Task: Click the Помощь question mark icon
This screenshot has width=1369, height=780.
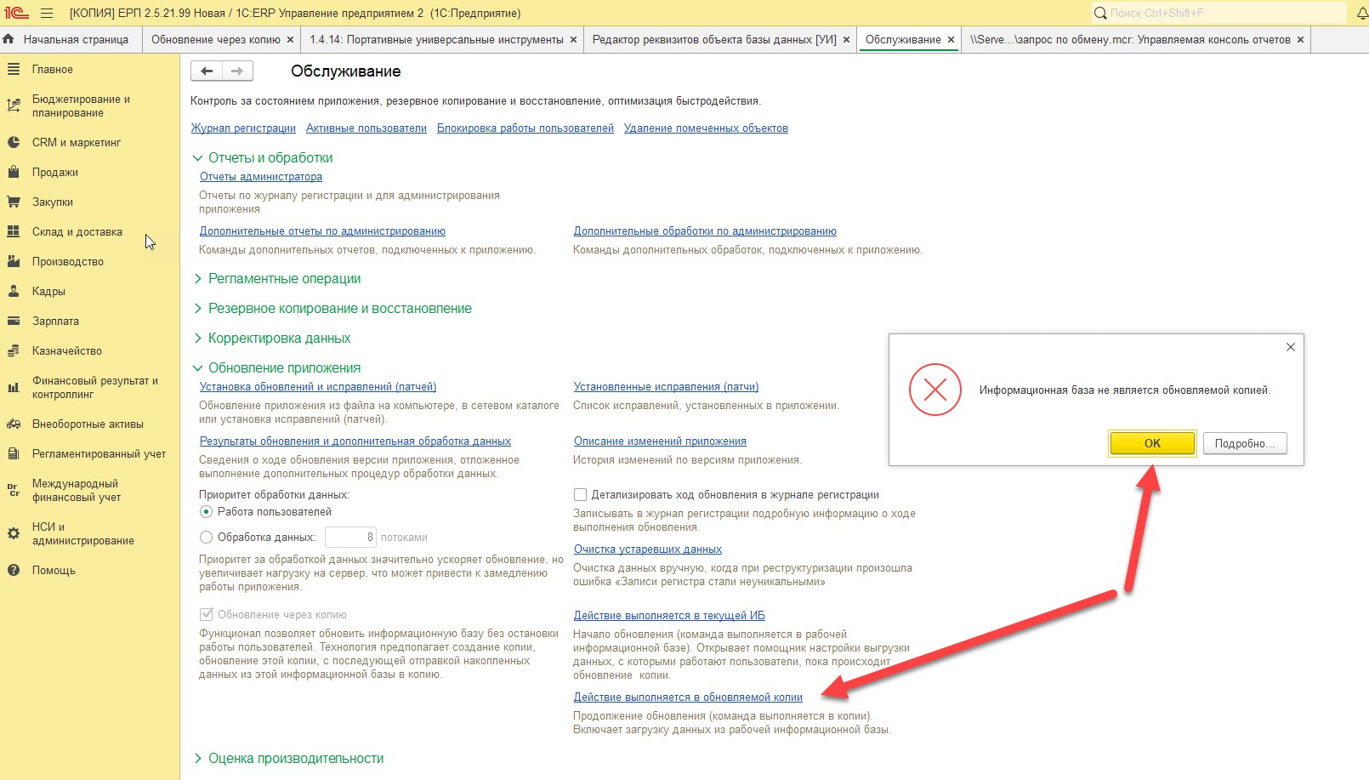Action: pos(14,570)
